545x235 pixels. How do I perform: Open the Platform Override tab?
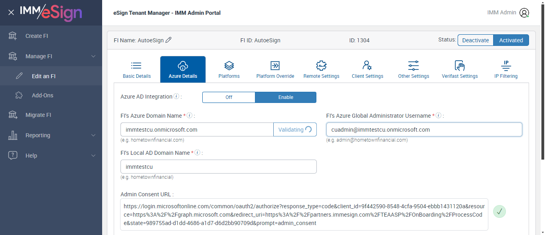275,69
